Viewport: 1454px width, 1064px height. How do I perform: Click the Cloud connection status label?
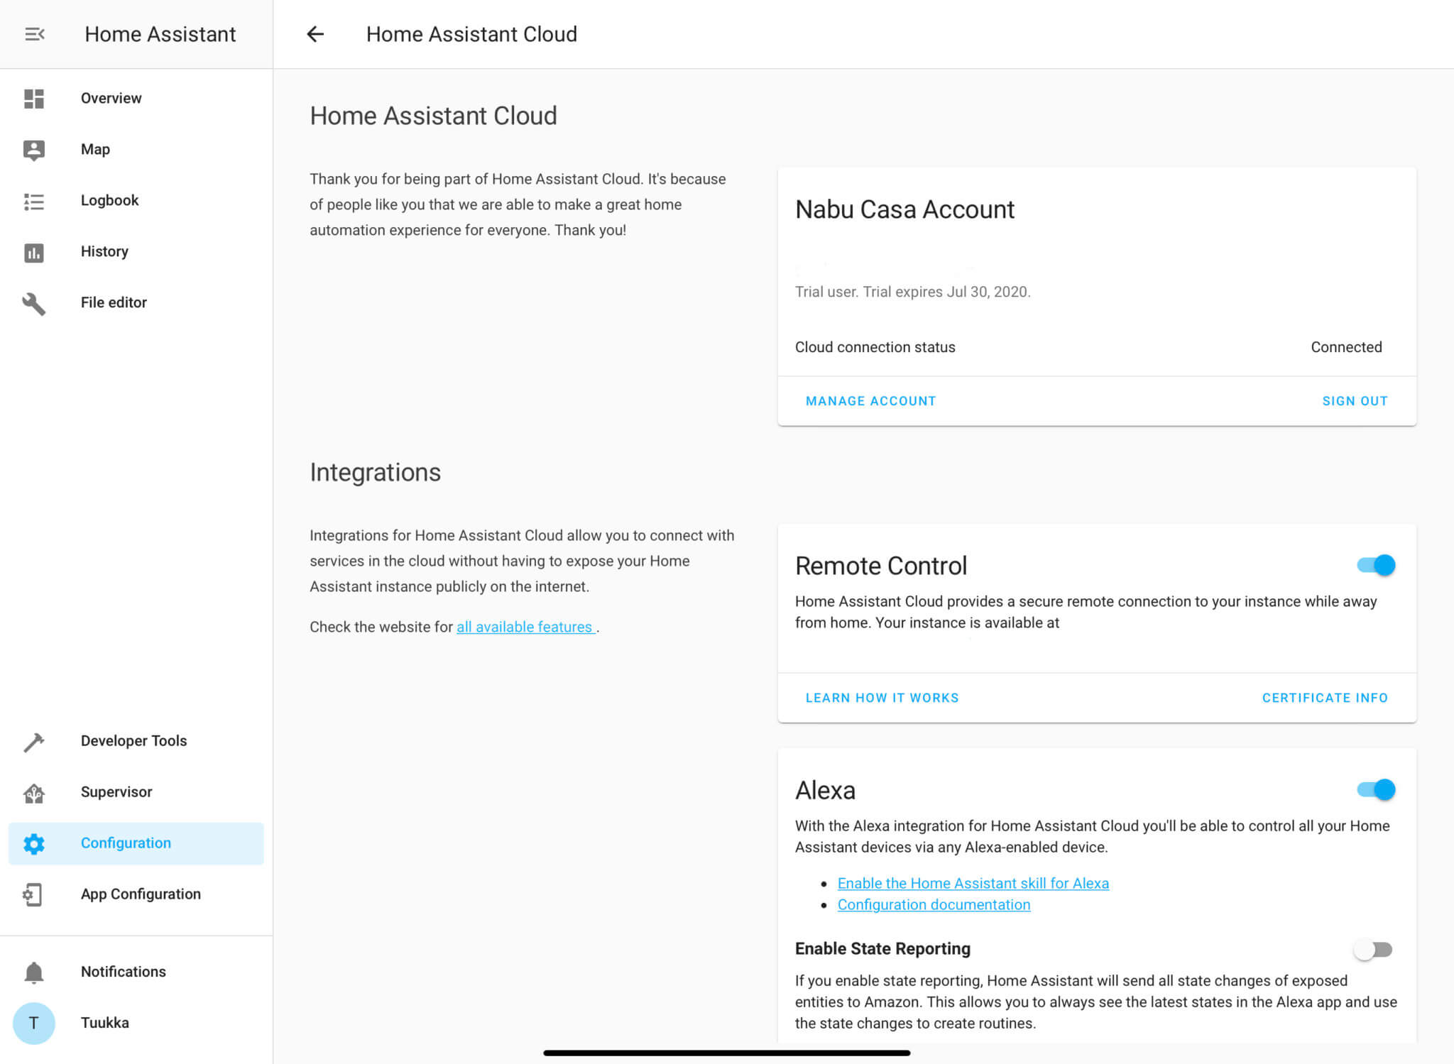pyautogui.click(x=875, y=347)
